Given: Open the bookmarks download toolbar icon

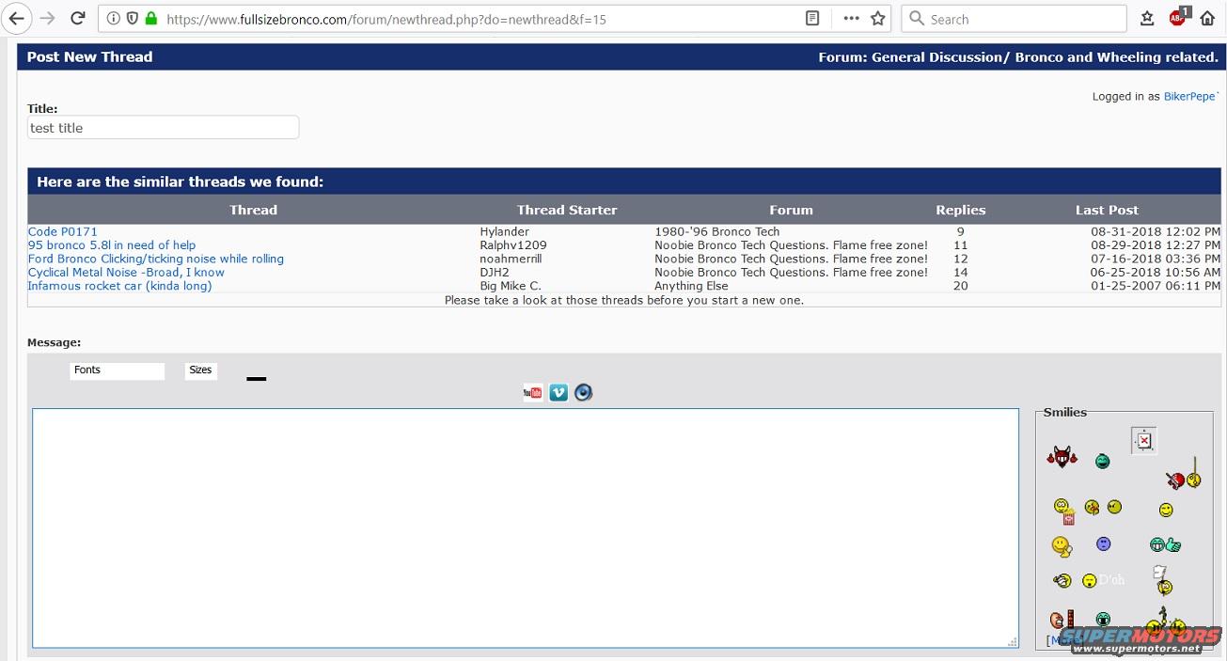Looking at the screenshot, I should click(x=1147, y=19).
